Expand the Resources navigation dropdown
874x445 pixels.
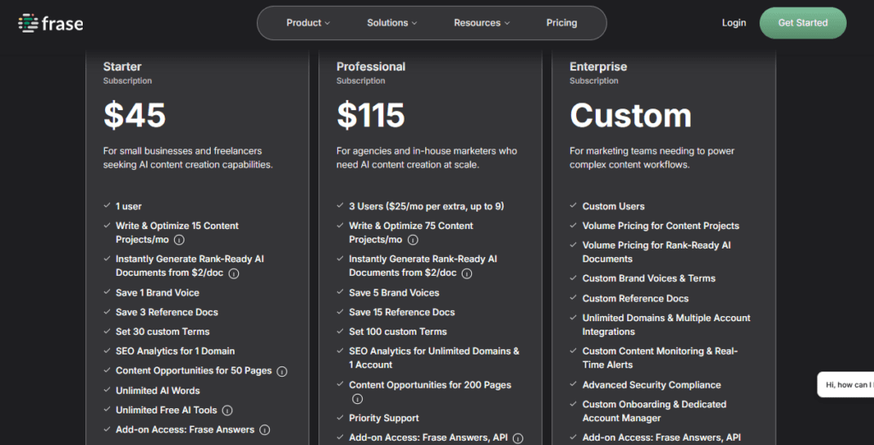pos(481,23)
